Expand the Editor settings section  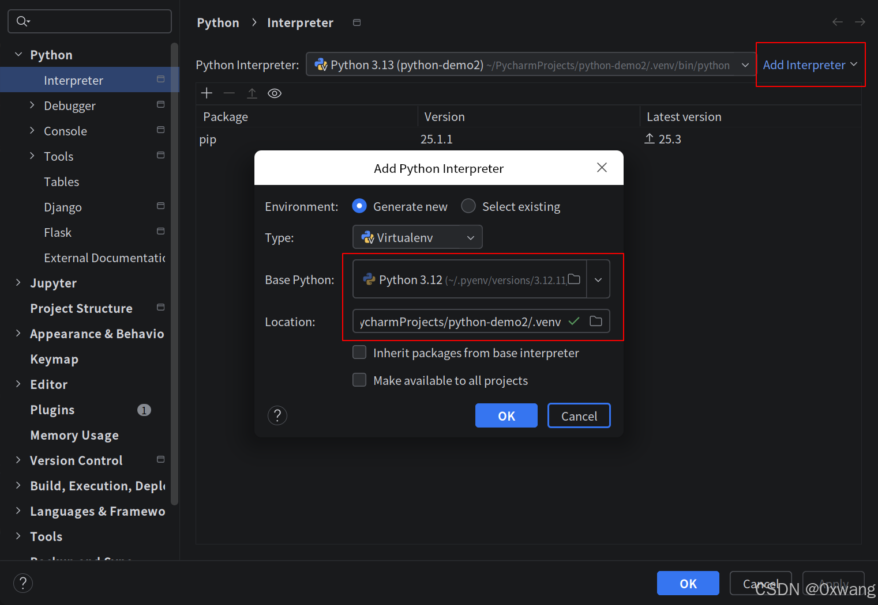pyautogui.click(x=18, y=384)
